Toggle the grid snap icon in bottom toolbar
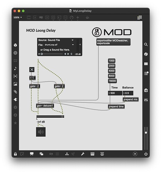The width and height of the screenshot is (161, 173). pyautogui.click(x=57, y=154)
